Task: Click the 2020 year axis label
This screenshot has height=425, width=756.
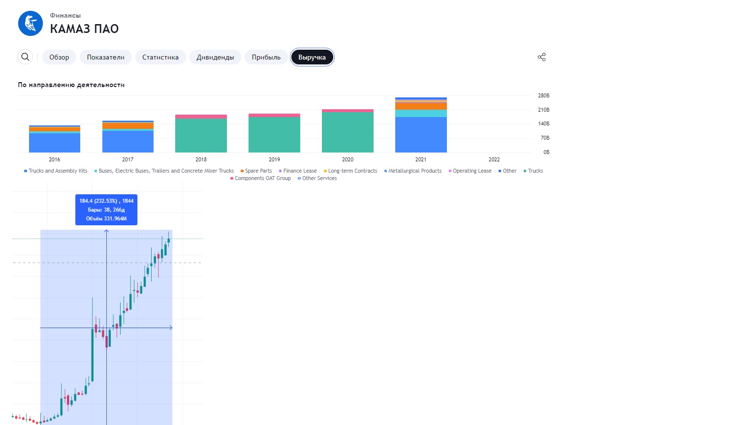Action: pyautogui.click(x=347, y=159)
